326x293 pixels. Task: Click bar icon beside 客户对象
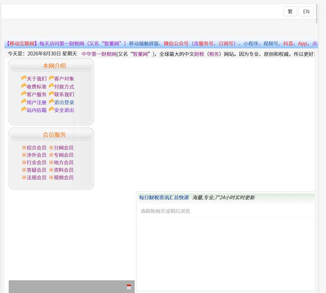click(51, 78)
